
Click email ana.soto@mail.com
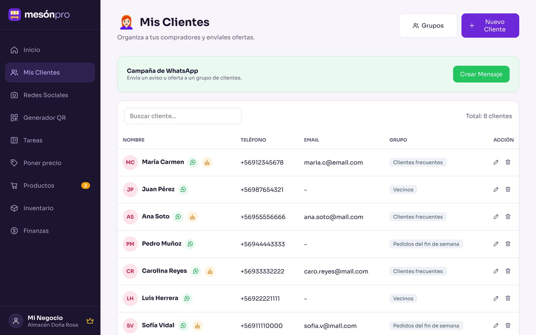pyautogui.click(x=334, y=217)
